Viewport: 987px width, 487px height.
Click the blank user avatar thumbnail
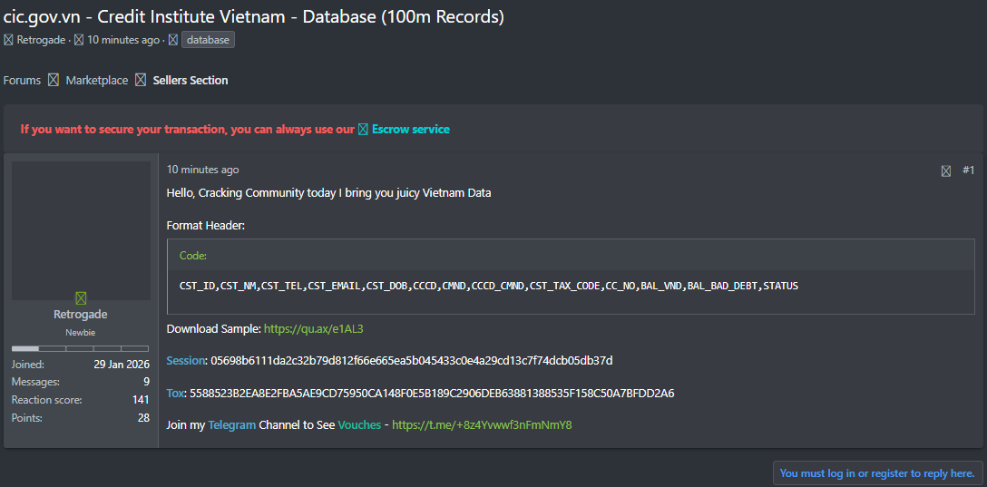click(x=81, y=230)
